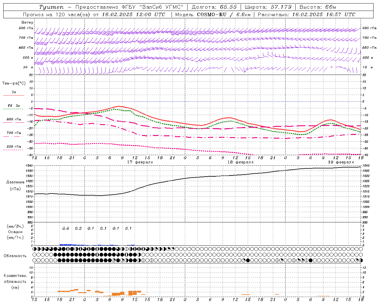
Task: Toggle the Td 2м legend label
Action: pyautogui.click(x=14, y=106)
